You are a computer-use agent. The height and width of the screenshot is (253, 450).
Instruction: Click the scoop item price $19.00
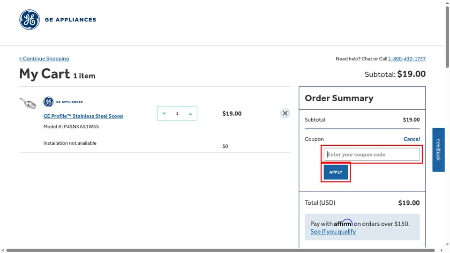pos(232,113)
